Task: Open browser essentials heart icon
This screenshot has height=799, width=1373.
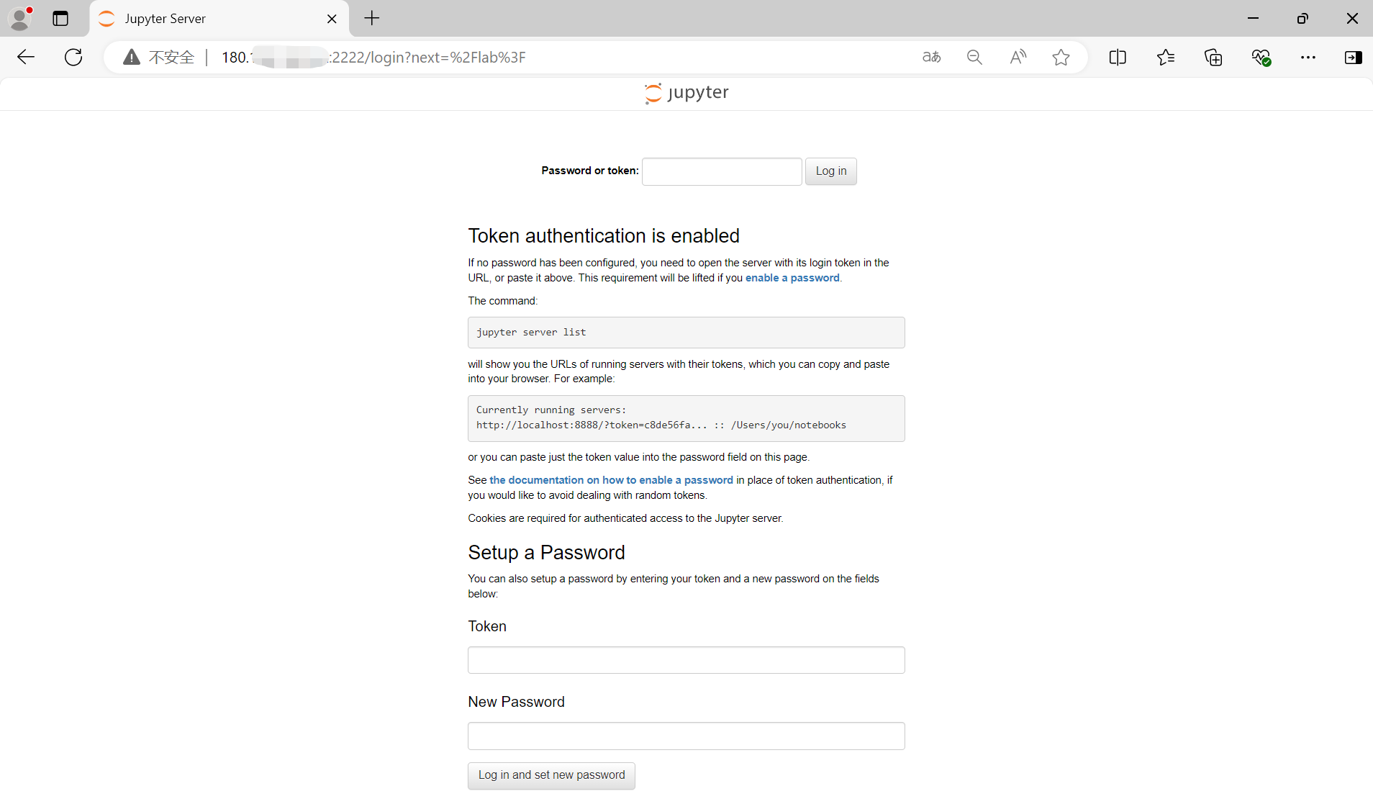Action: click(1261, 58)
